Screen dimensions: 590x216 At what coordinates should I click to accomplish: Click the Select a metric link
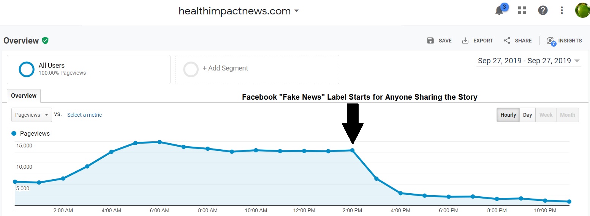click(84, 115)
